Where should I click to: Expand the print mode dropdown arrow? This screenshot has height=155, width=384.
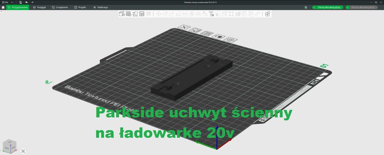point(348,7)
